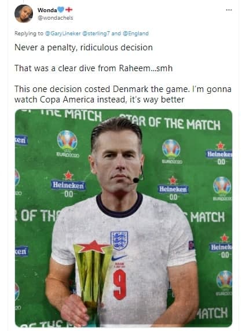This screenshot has height=331, width=242.
Task: Click the red number 9 on shirt
Action: point(120,284)
